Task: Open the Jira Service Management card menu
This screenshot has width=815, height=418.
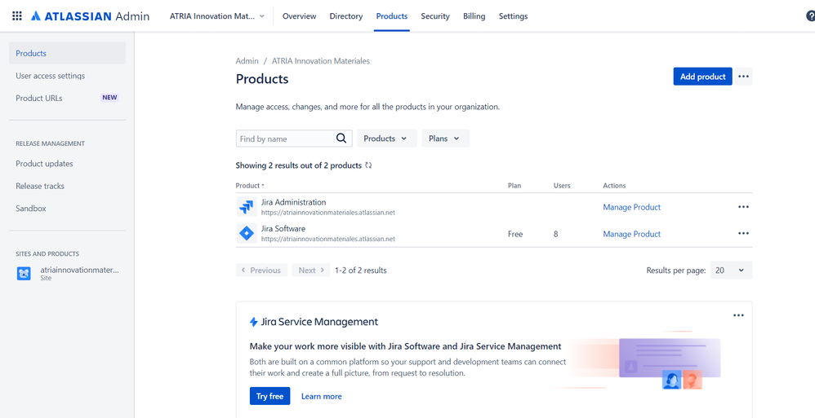Action: coord(738,315)
